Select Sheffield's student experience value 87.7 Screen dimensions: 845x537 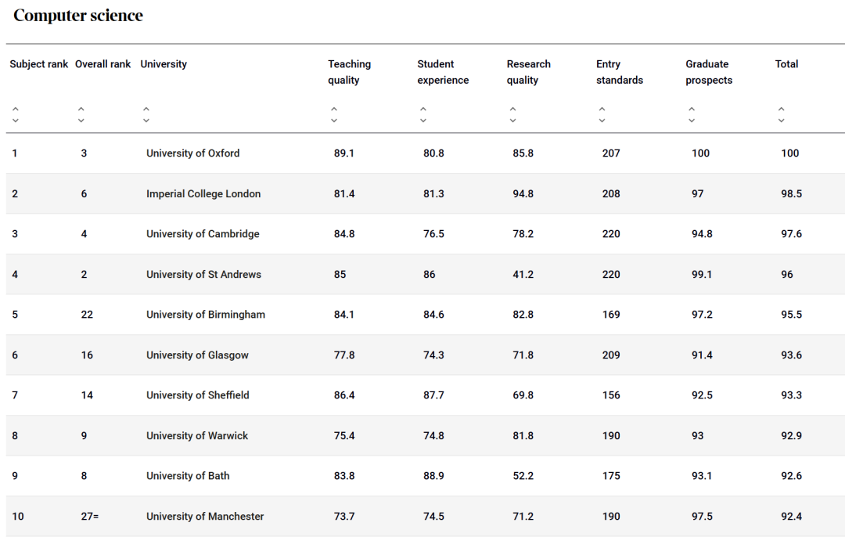(x=433, y=395)
